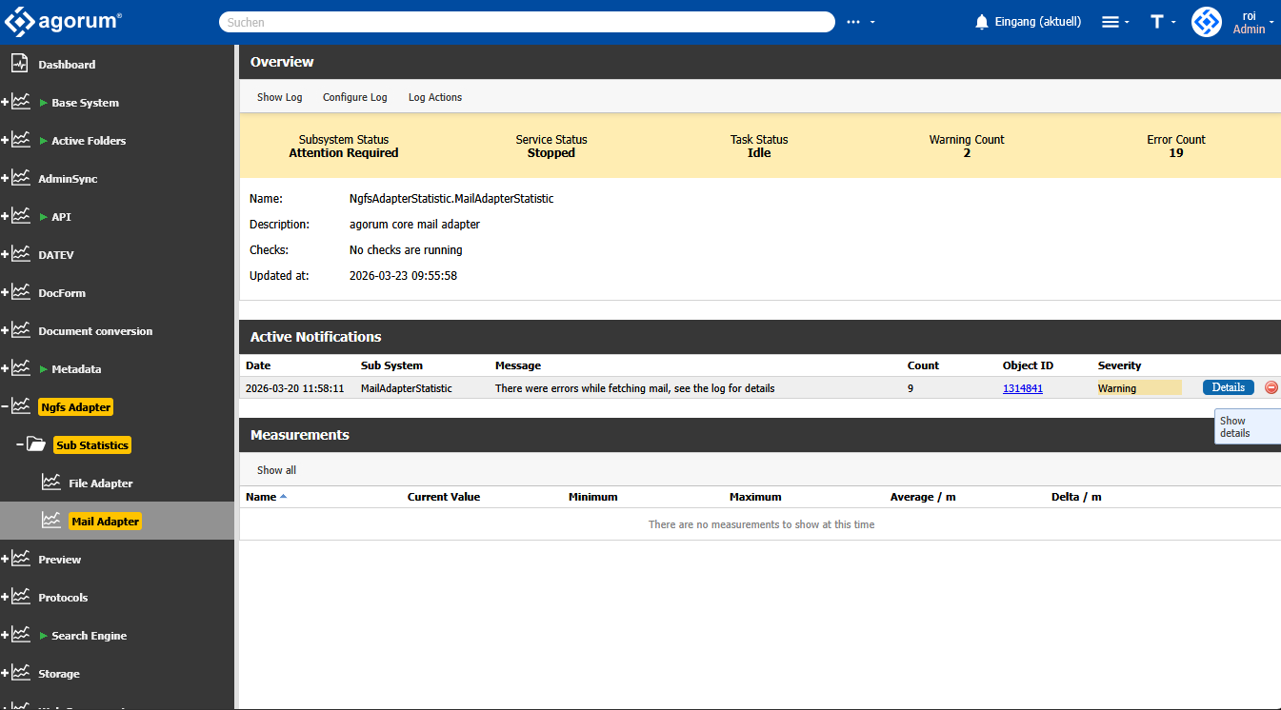Click the Dashboard icon in sidebar
Viewport: 1281px width, 710px height.
(x=20, y=64)
